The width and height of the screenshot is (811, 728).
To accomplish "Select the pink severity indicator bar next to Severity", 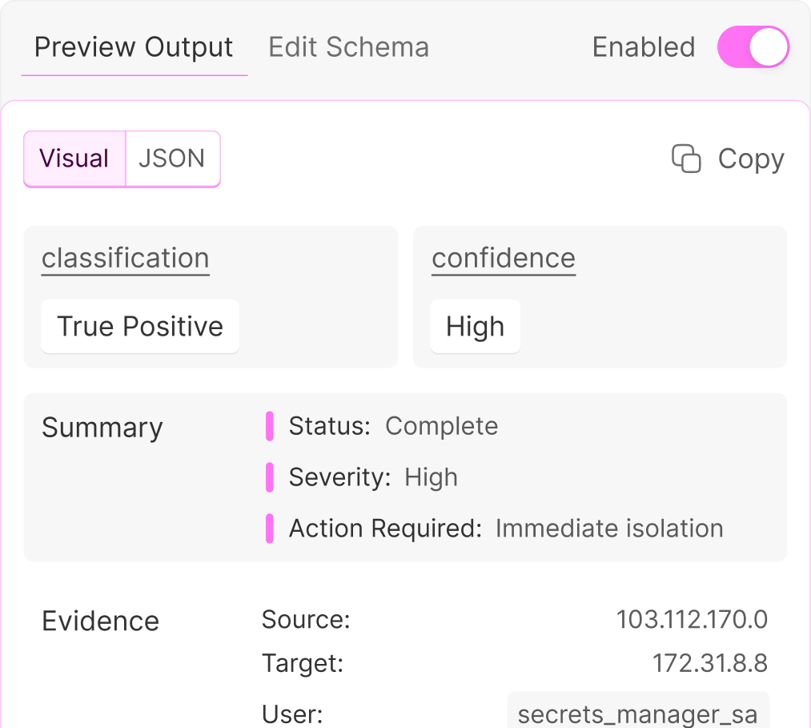I will pos(270,477).
